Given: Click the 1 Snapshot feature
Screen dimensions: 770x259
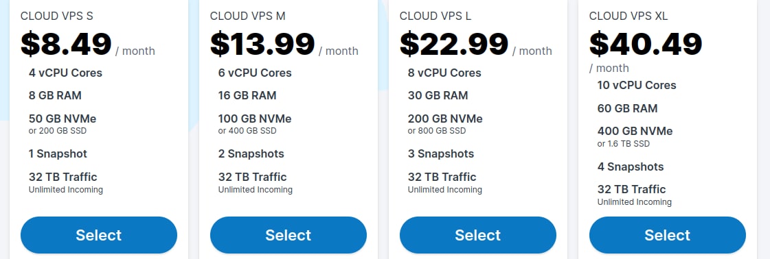Looking at the screenshot, I should point(58,153).
